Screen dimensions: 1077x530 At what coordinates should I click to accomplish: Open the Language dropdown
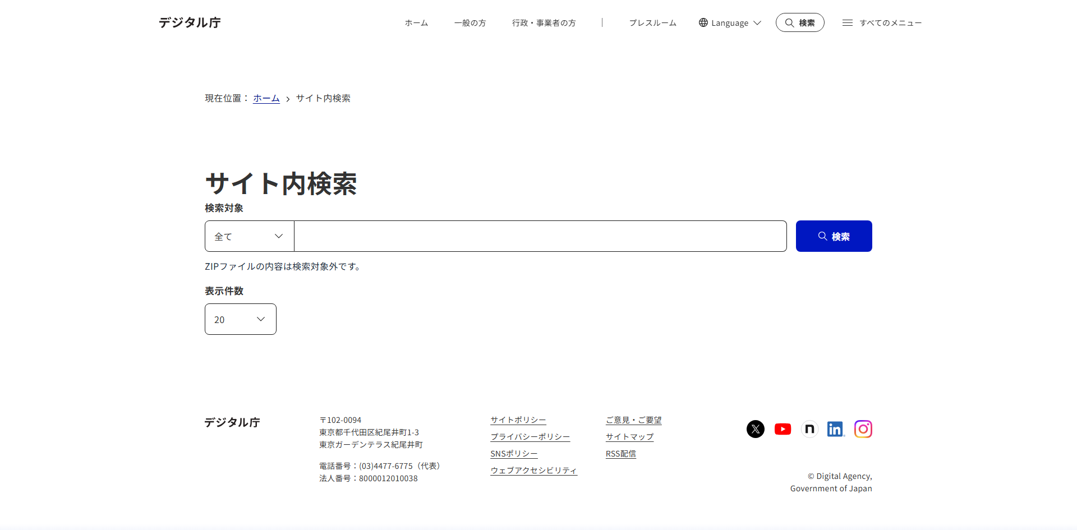click(x=730, y=22)
